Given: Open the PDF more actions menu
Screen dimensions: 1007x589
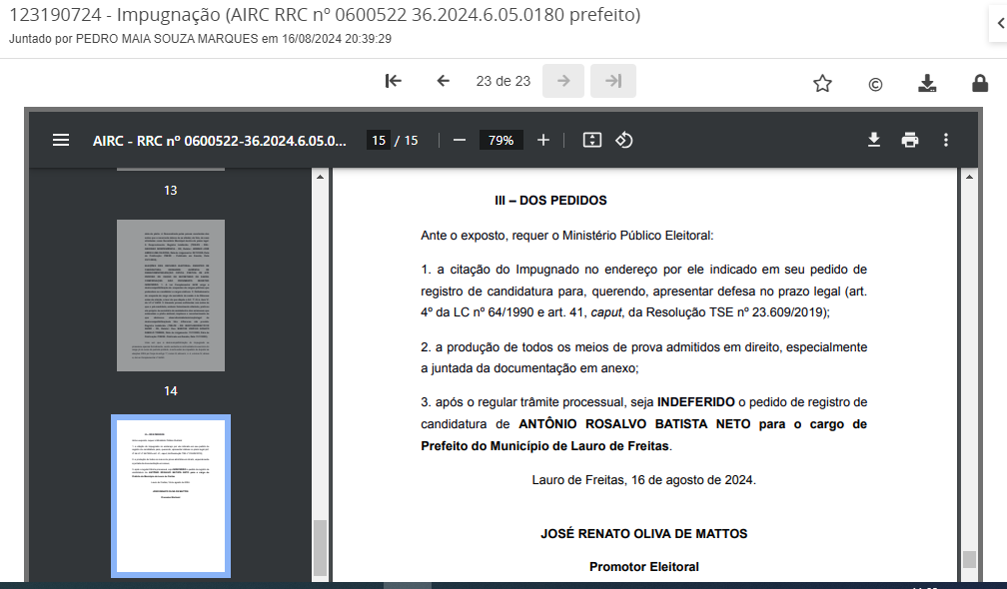Looking at the screenshot, I should point(946,140).
